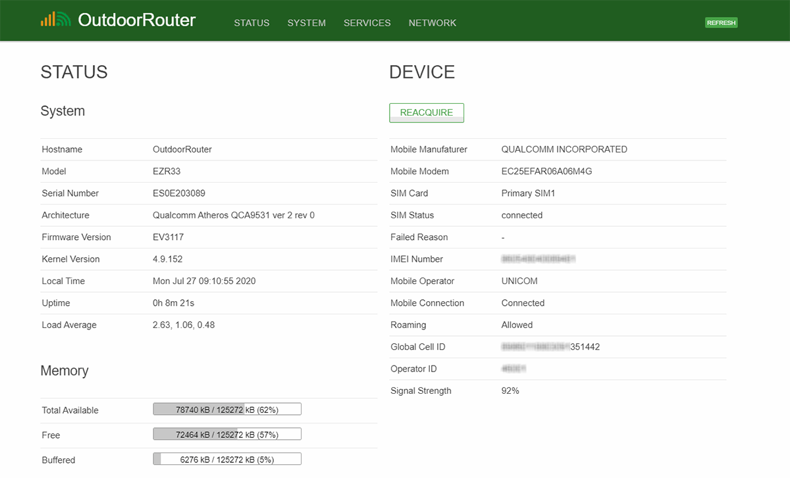Click the Kernel Version label
The image size is (790, 478).
click(x=70, y=259)
